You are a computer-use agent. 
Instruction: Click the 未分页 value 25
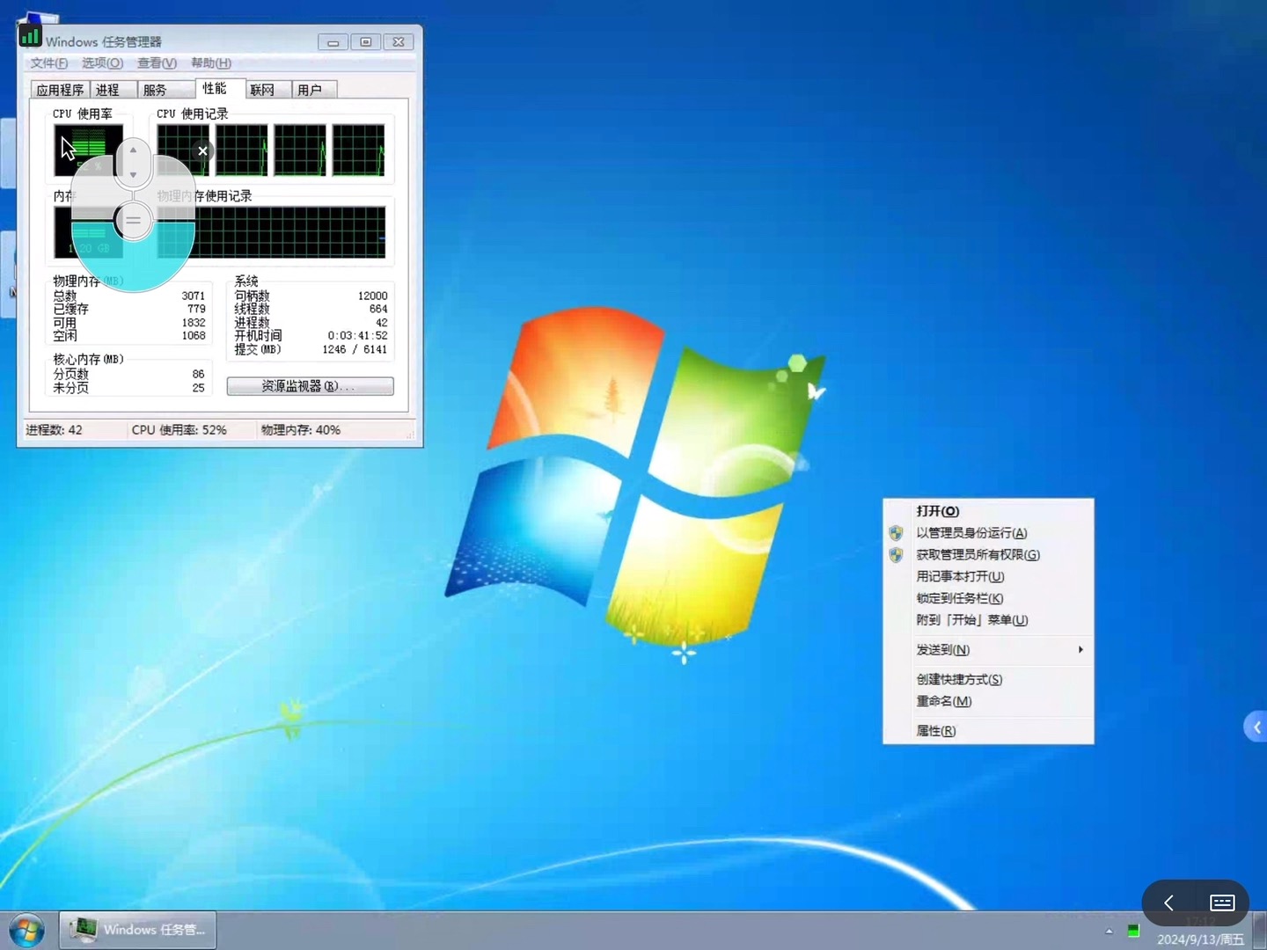click(199, 388)
